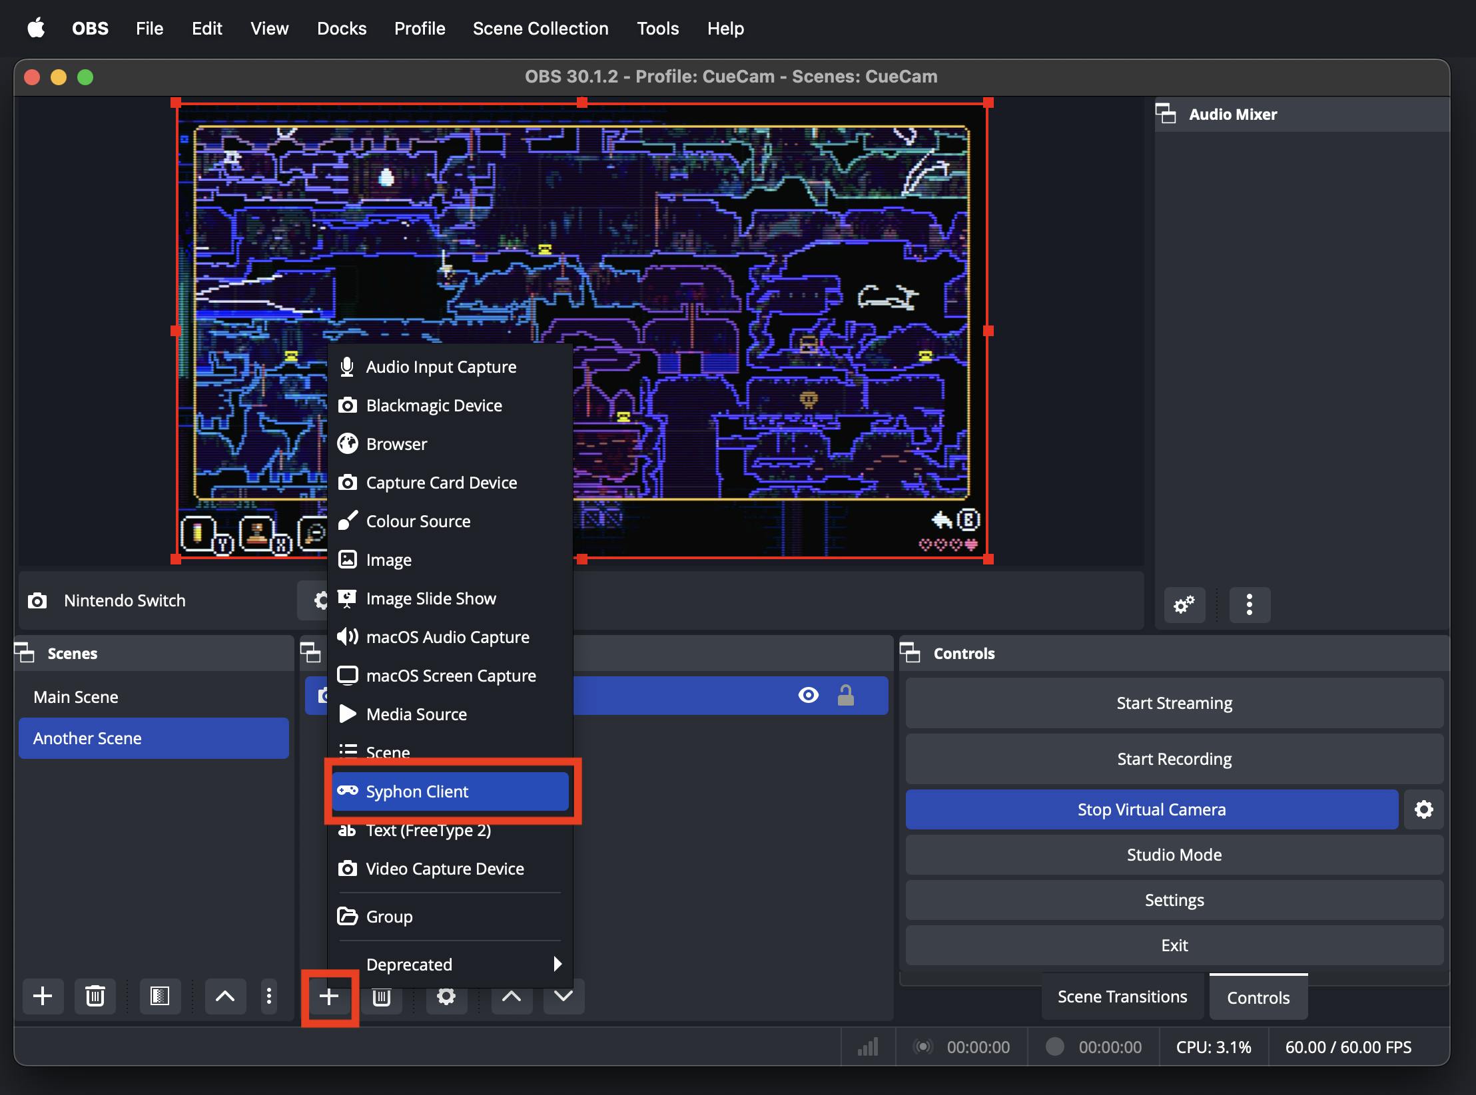Screen dimensions: 1476x1095
Task: Click the source settings gear icon
Action: tap(444, 996)
